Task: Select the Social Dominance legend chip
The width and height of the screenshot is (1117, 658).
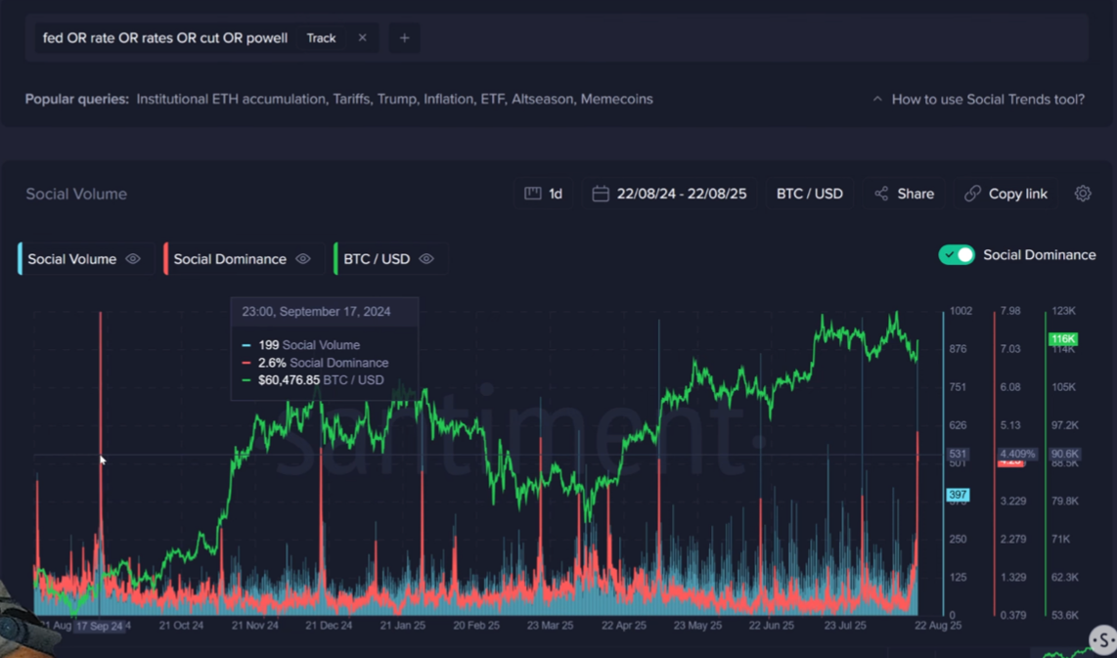Action: [x=230, y=259]
